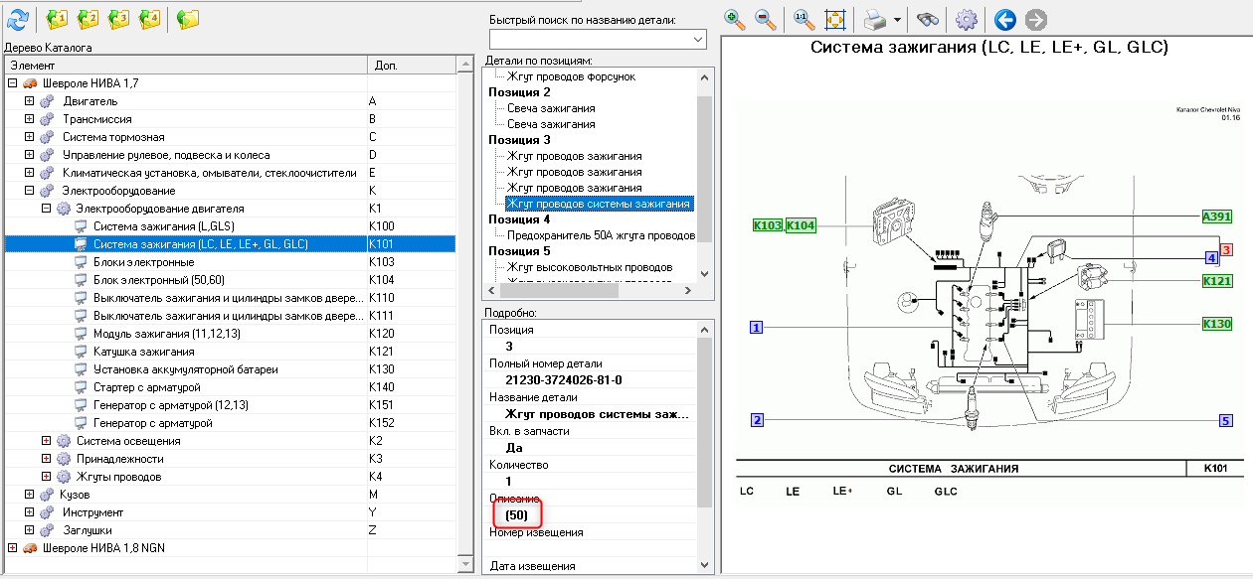Expand the Жгуты проводов node
Viewport: 1253px width, 579px height.
[x=46, y=477]
